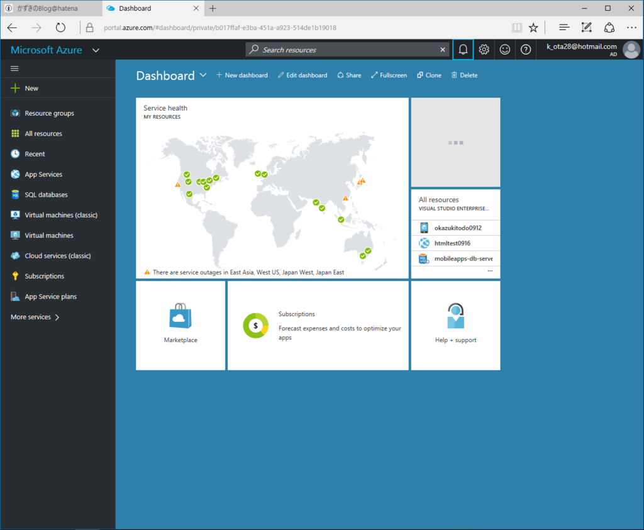Open okazukitodo0912 resource
The height and width of the screenshot is (530, 644).
pyautogui.click(x=455, y=228)
